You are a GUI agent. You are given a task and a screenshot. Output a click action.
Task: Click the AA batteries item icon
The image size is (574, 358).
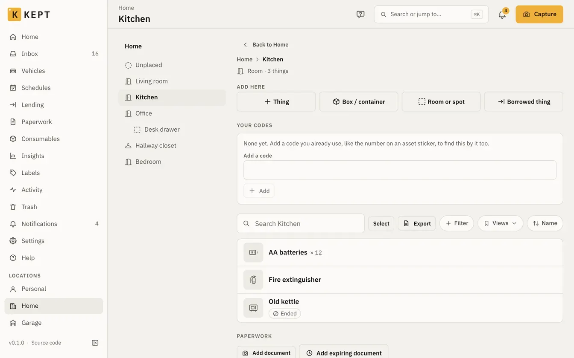(253, 252)
